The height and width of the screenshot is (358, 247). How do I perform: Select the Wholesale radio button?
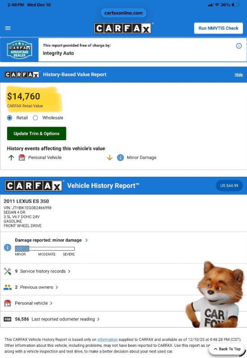(35, 118)
